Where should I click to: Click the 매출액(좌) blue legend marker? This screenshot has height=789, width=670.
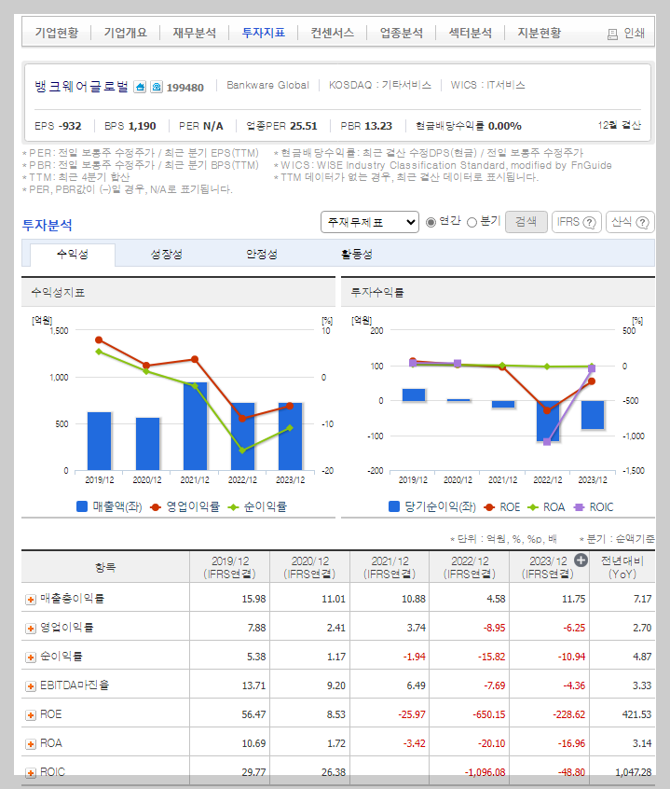coord(82,506)
